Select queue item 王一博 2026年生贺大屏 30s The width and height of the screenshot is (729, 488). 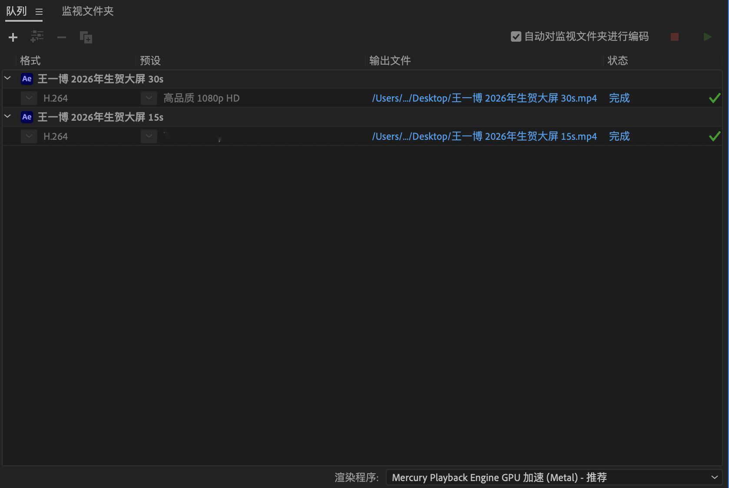100,79
